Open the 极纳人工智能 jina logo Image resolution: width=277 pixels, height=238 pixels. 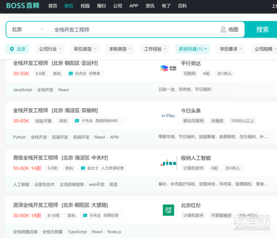pyautogui.click(x=168, y=163)
